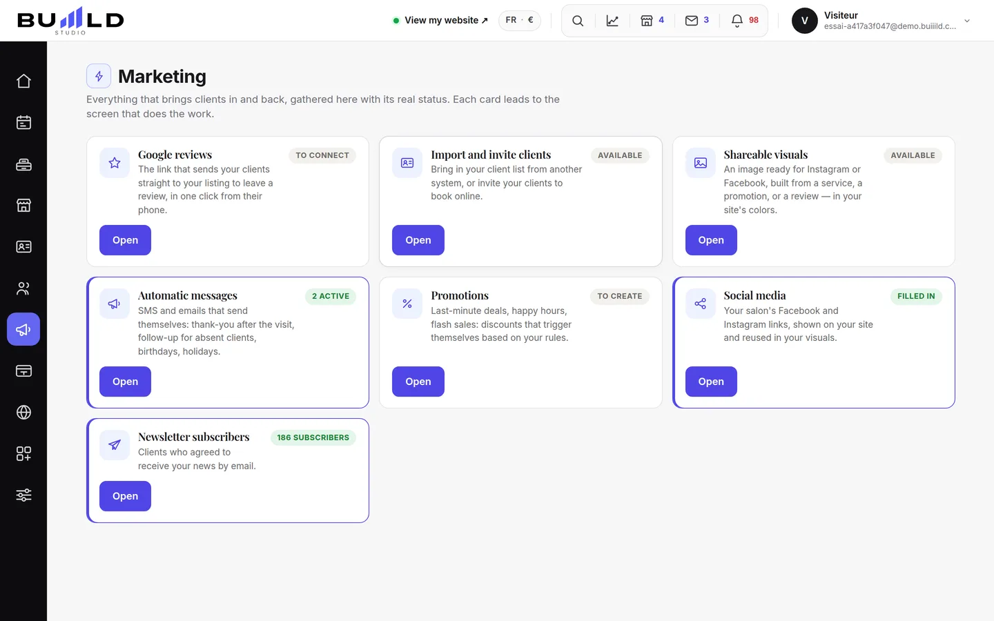Click the percent icon on Promotions card

[x=407, y=304]
